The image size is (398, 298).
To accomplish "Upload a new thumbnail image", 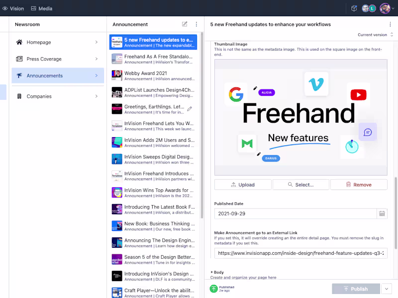I will (x=243, y=185).
